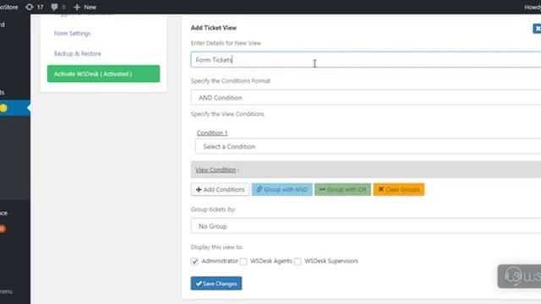Click the Activate WSDesk (Activated) button
The width and height of the screenshot is (541, 304).
coord(103,73)
